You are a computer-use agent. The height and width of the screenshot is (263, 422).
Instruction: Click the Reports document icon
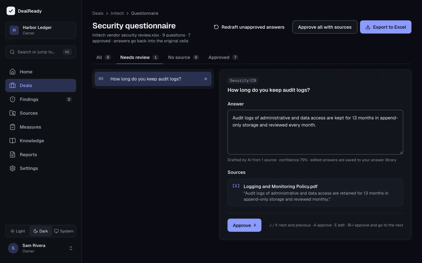pos(12,155)
